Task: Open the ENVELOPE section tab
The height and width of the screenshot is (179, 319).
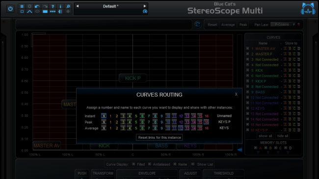Action: (x=147, y=173)
